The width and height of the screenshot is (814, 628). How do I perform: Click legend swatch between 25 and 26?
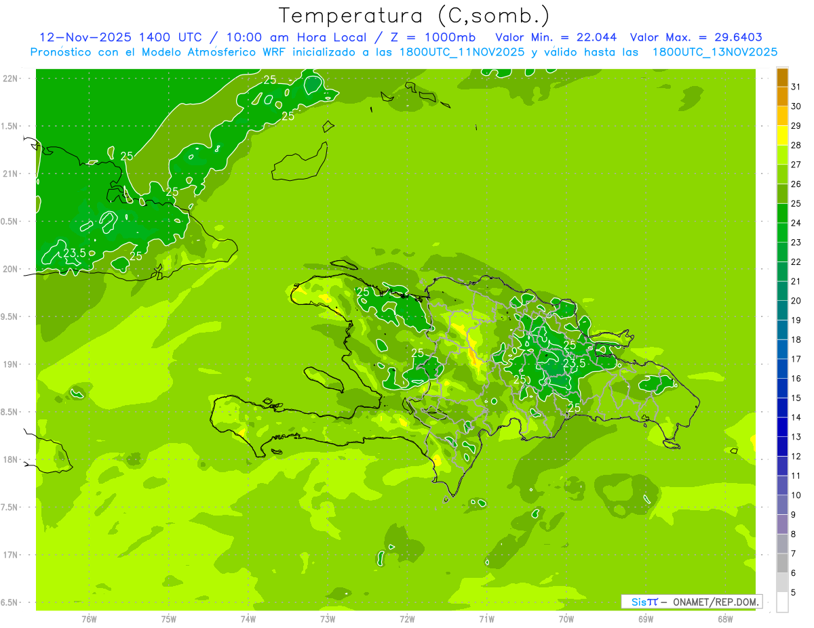pos(782,194)
